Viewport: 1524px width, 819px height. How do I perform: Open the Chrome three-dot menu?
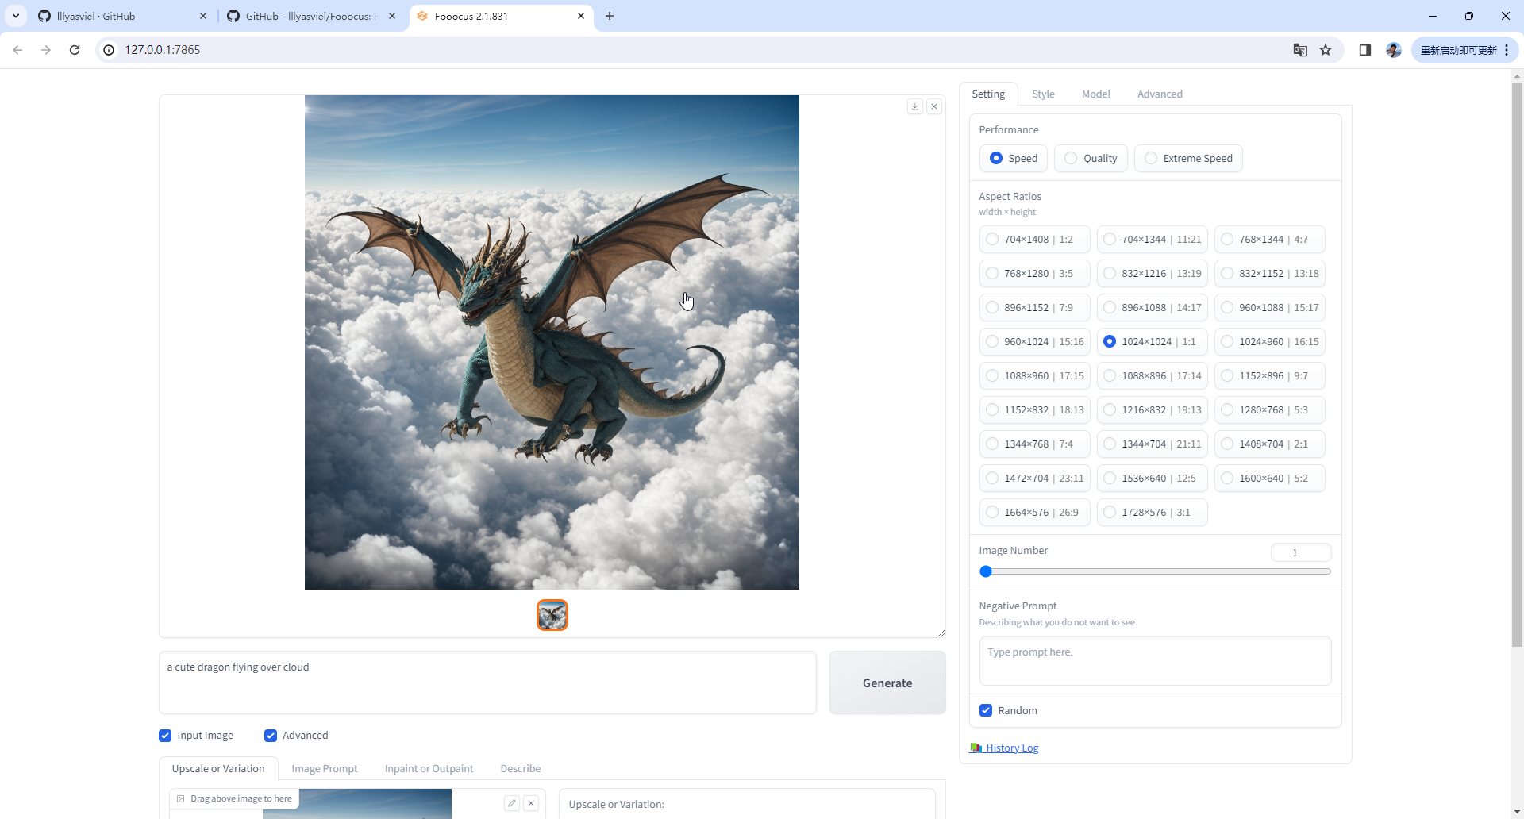pos(1507,50)
